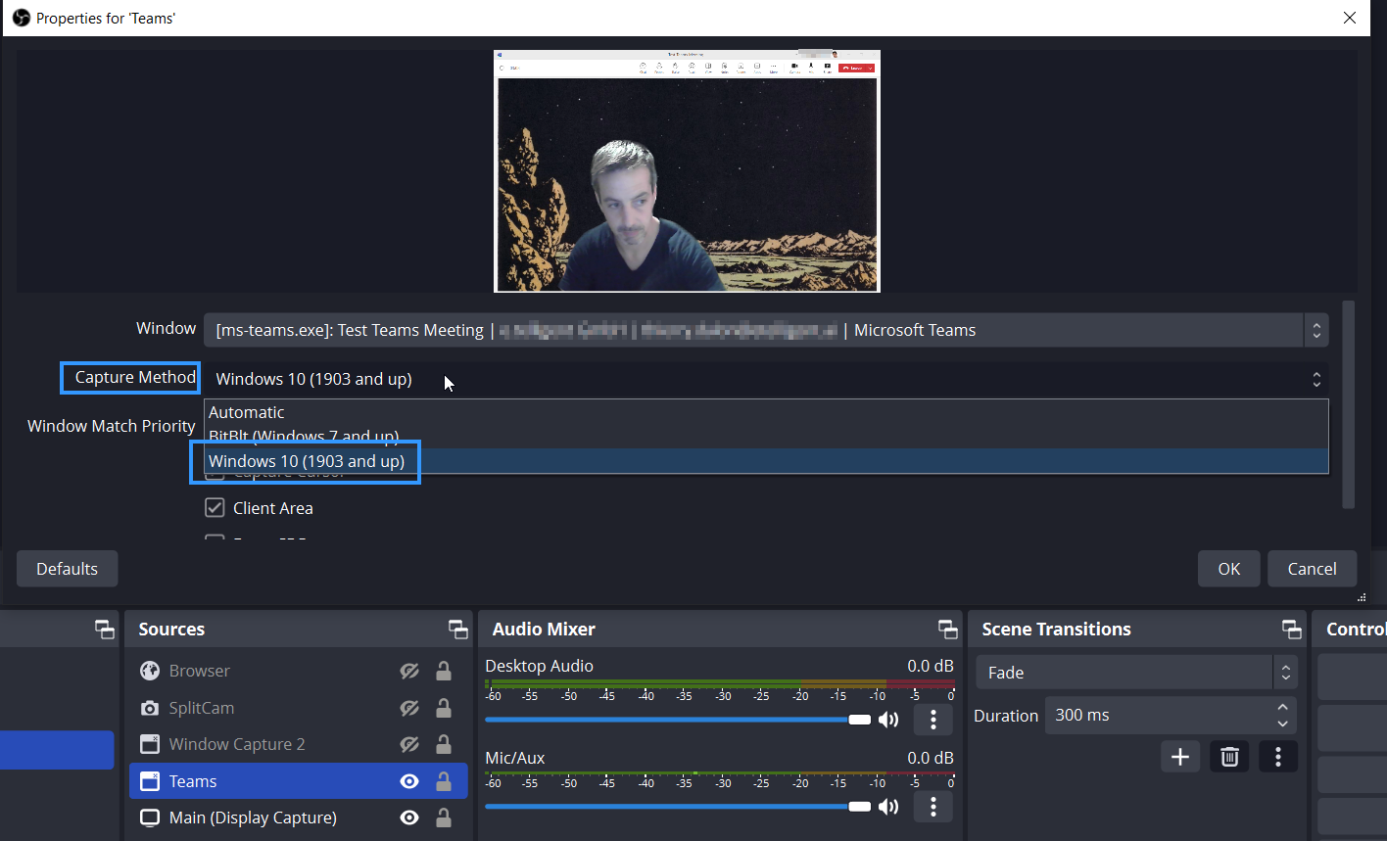Cancel the Teams properties dialog
The width and height of the screenshot is (1387, 841).
pyautogui.click(x=1312, y=569)
